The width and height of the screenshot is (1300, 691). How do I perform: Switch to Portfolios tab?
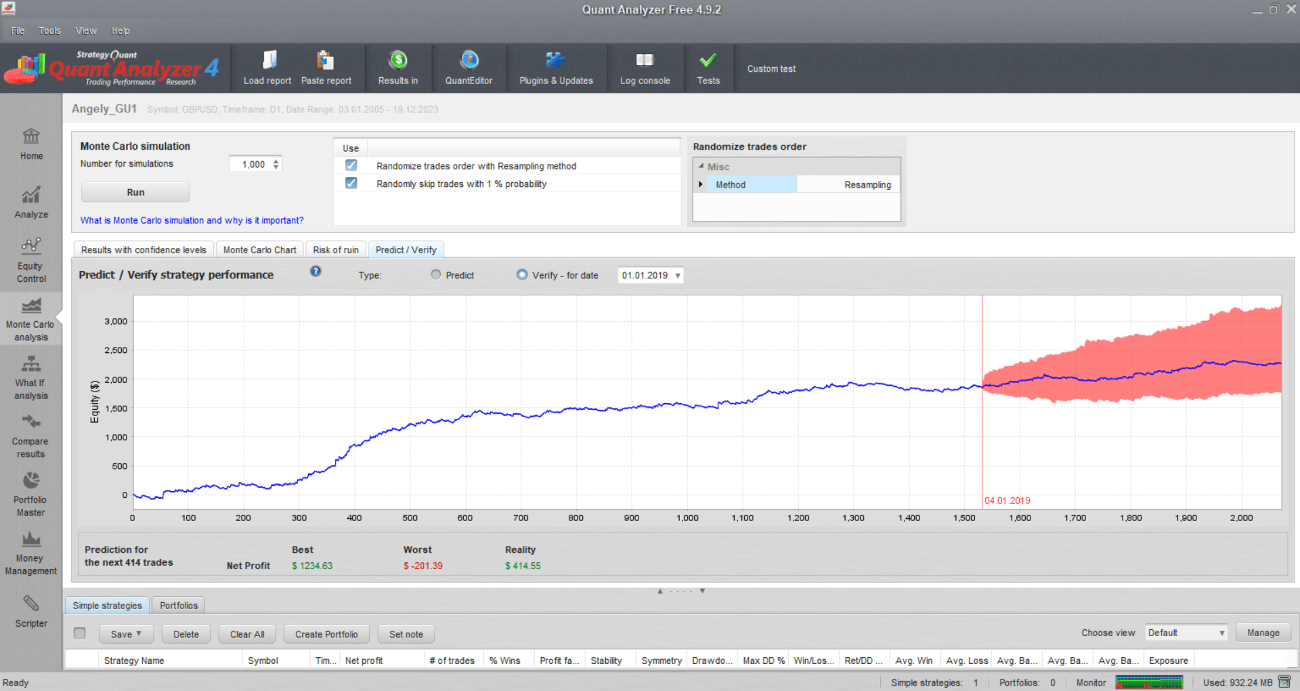pyautogui.click(x=179, y=606)
